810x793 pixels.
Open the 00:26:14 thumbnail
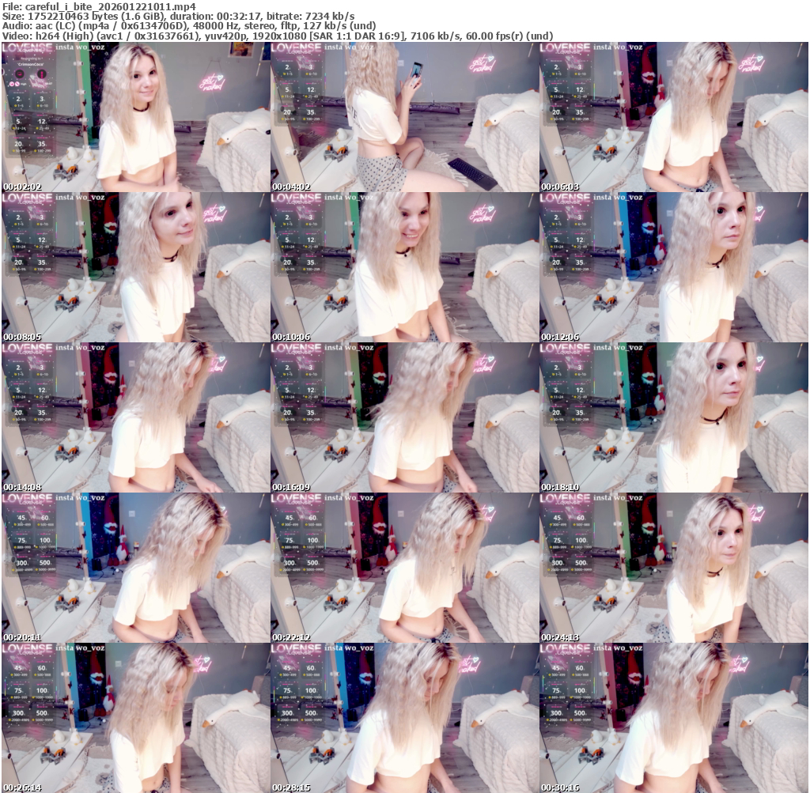pyautogui.click(x=135, y=718)
